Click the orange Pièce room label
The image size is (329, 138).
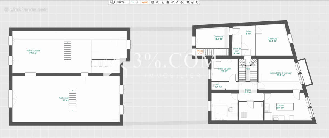coord(200,52)
